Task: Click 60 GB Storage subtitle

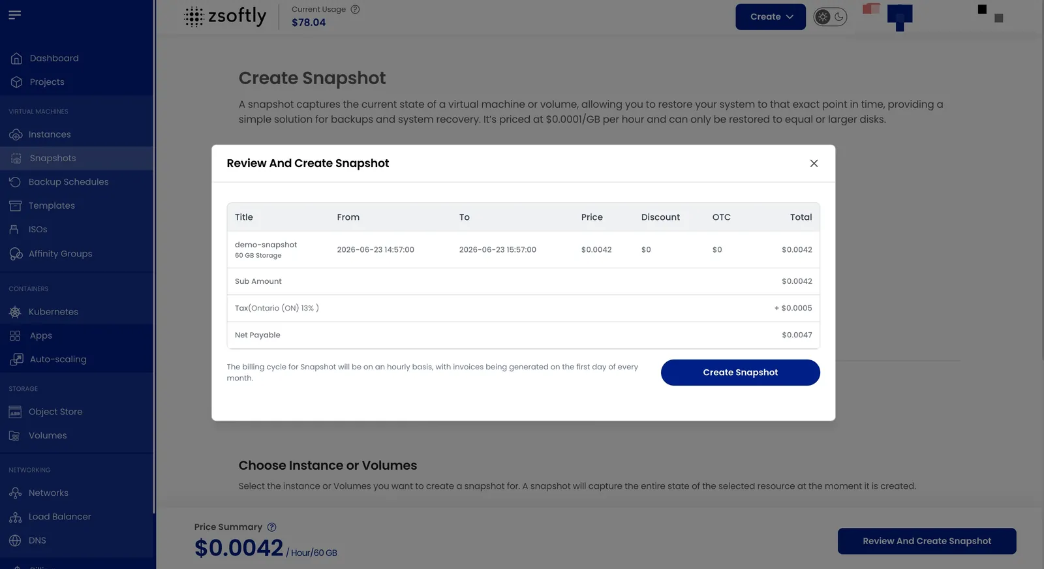Action: (x=258, y=256)
